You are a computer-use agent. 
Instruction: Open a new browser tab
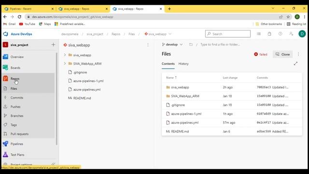169,9
